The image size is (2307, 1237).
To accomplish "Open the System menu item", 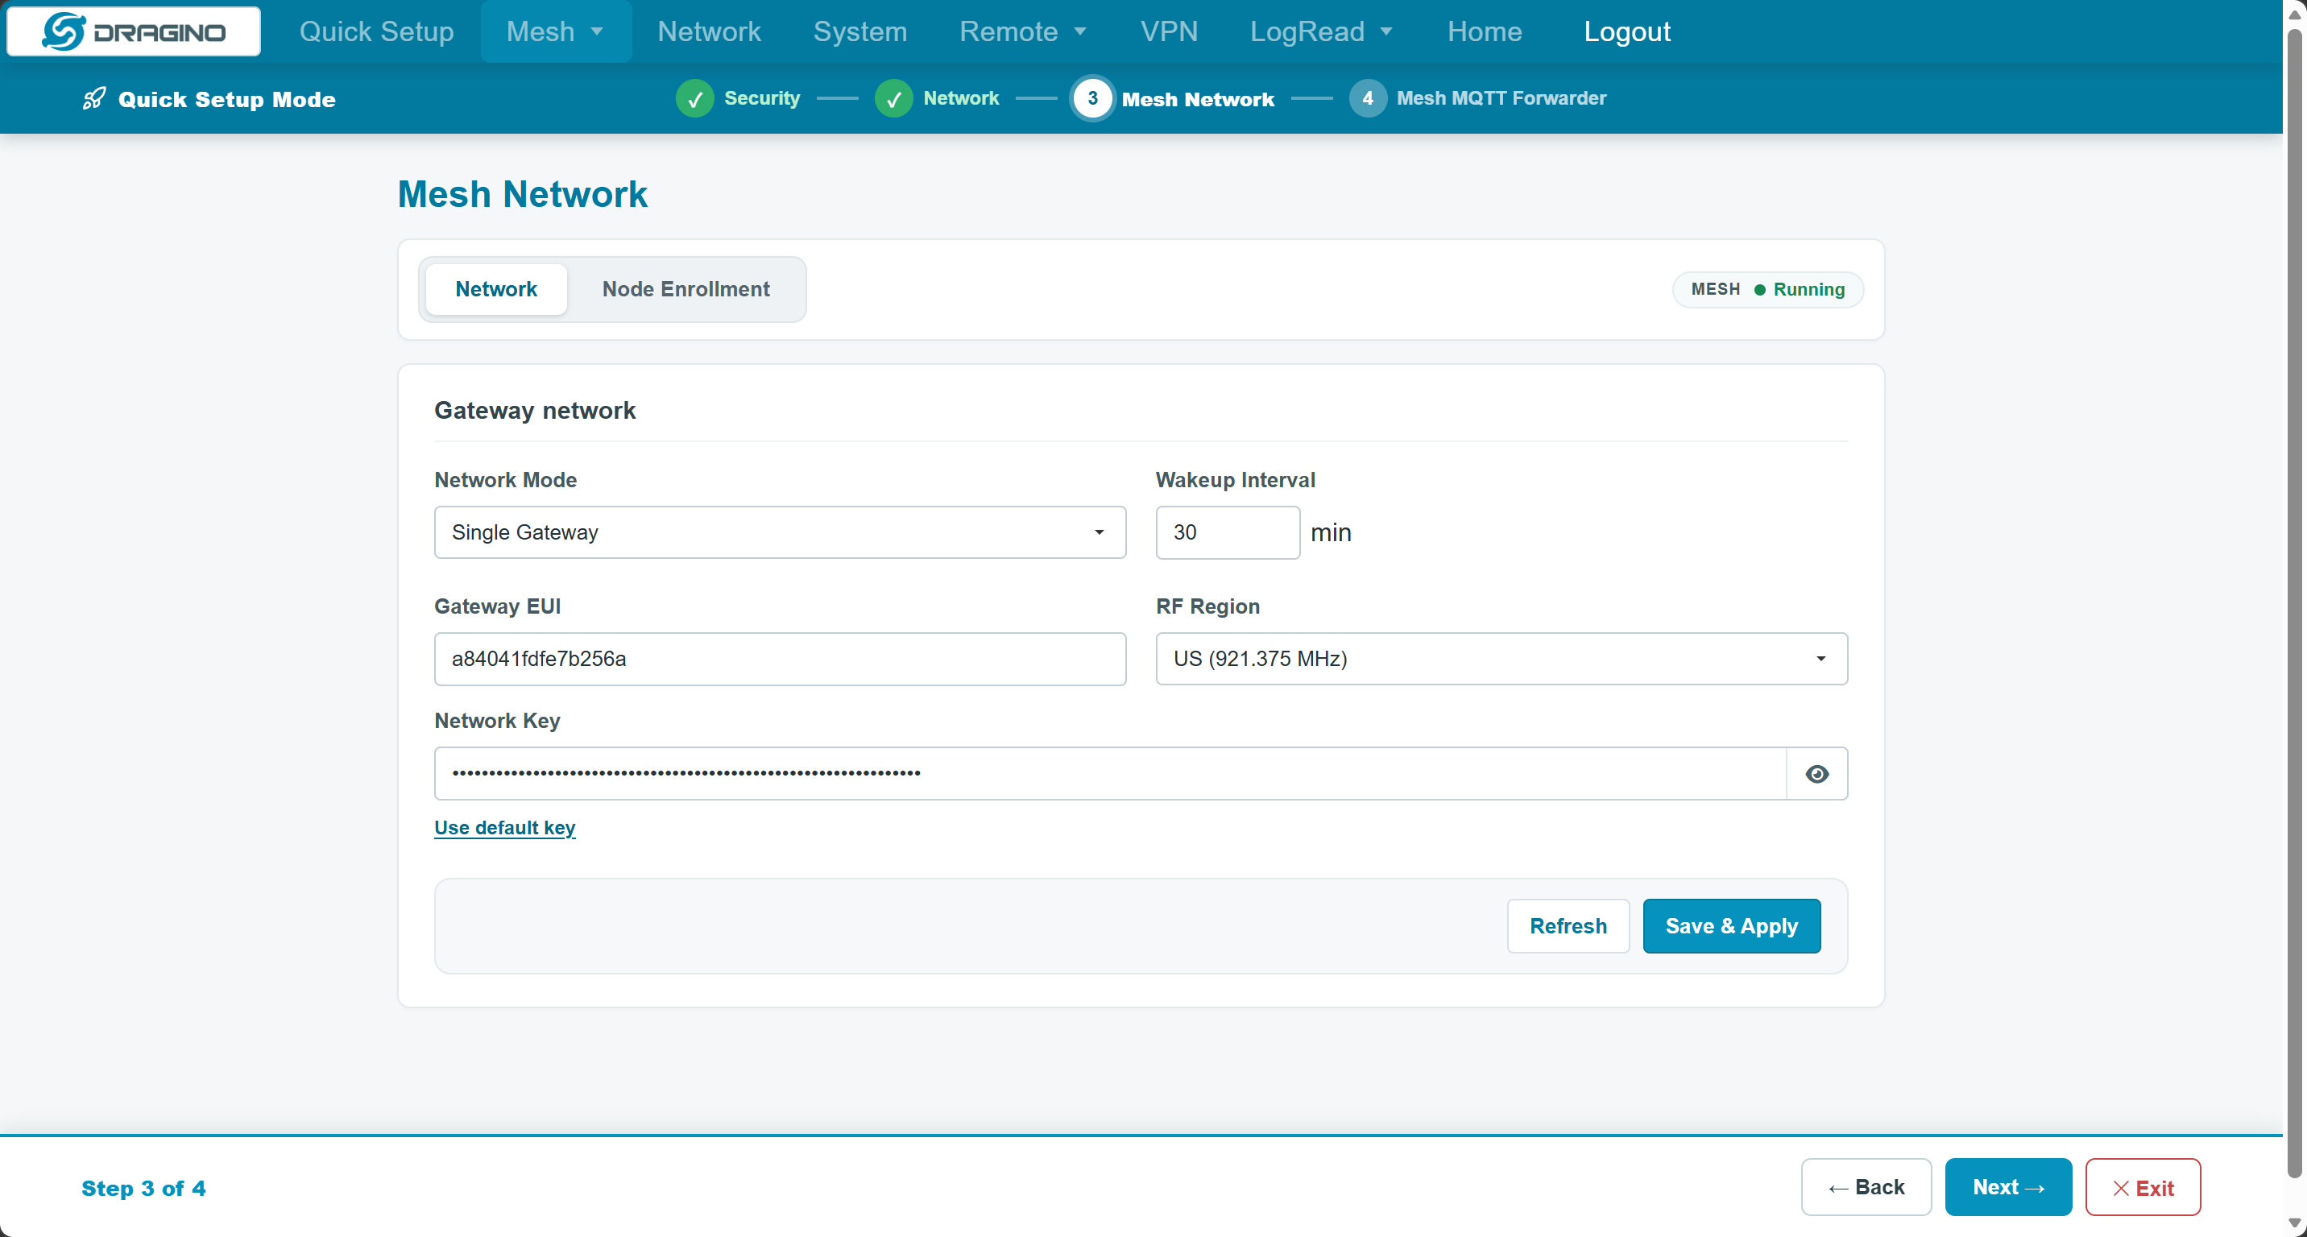I will (x=859, y=31).
